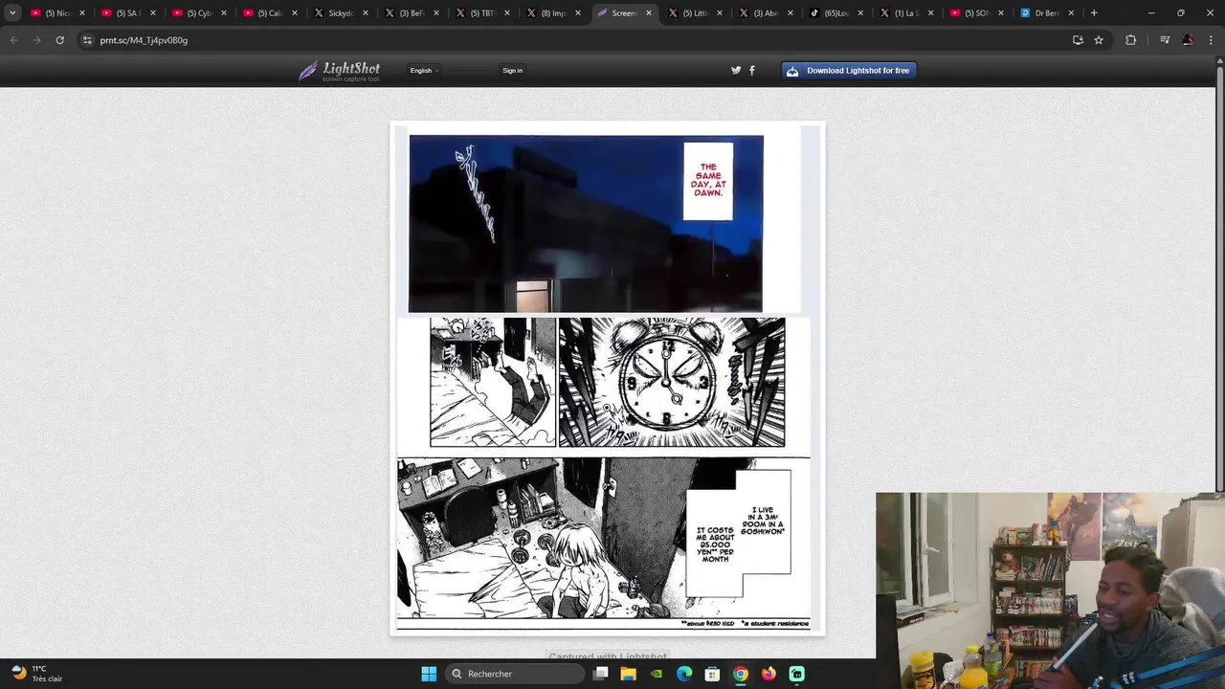1225x689 pixels.
Task: Open the Chrome profile avatar
Action: click(1188, 40)
